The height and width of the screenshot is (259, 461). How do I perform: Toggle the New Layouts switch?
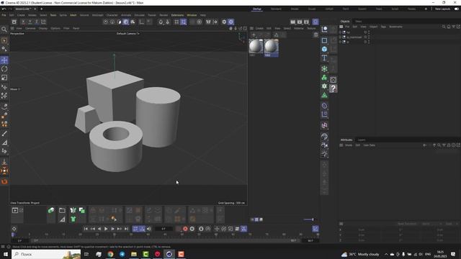(457, 9)
